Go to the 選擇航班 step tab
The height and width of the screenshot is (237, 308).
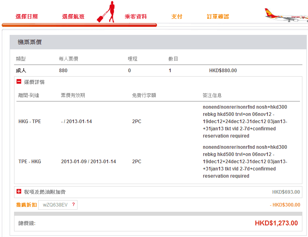(x=73, y=17)
